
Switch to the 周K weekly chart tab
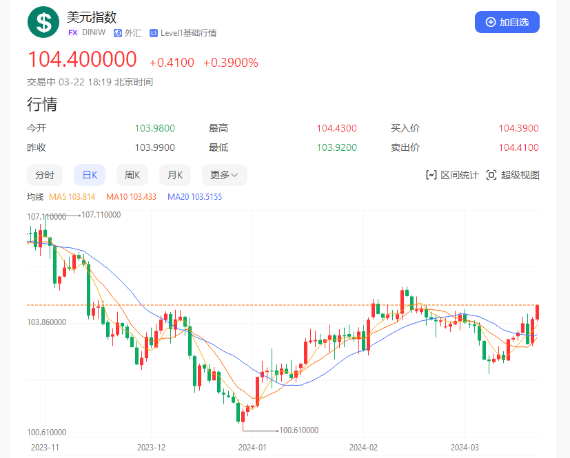132,174
